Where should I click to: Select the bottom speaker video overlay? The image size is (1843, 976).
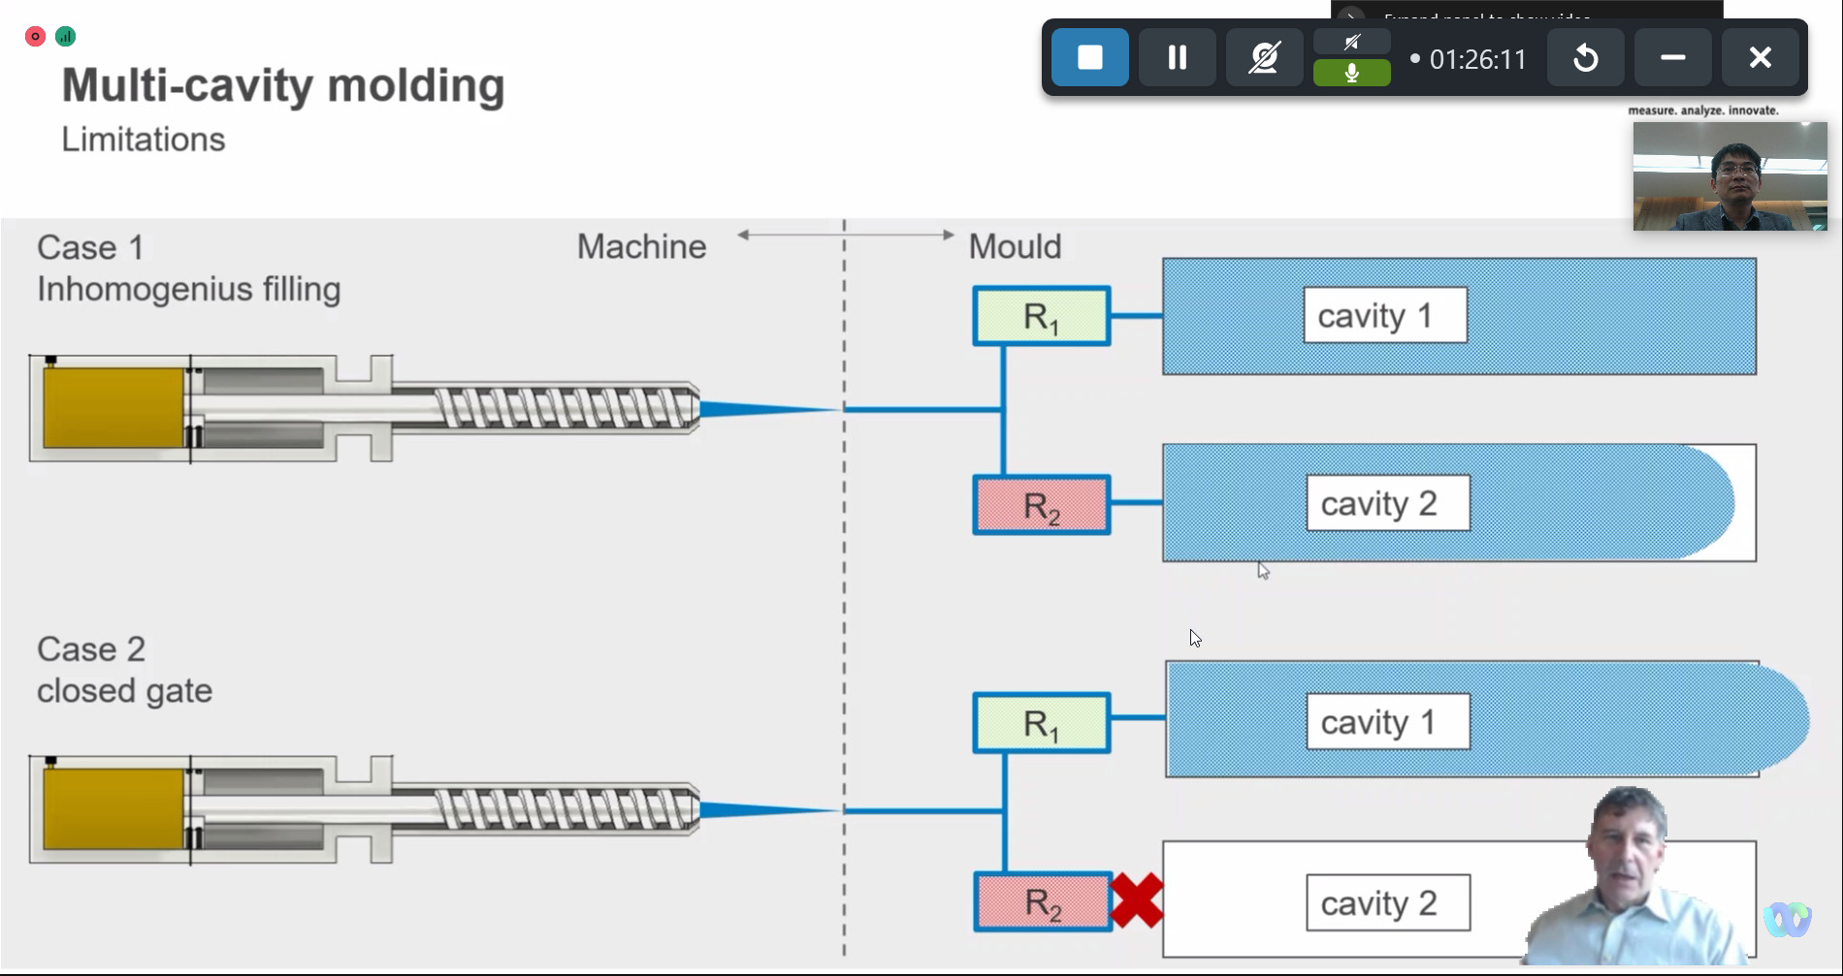coord(1634,882)
